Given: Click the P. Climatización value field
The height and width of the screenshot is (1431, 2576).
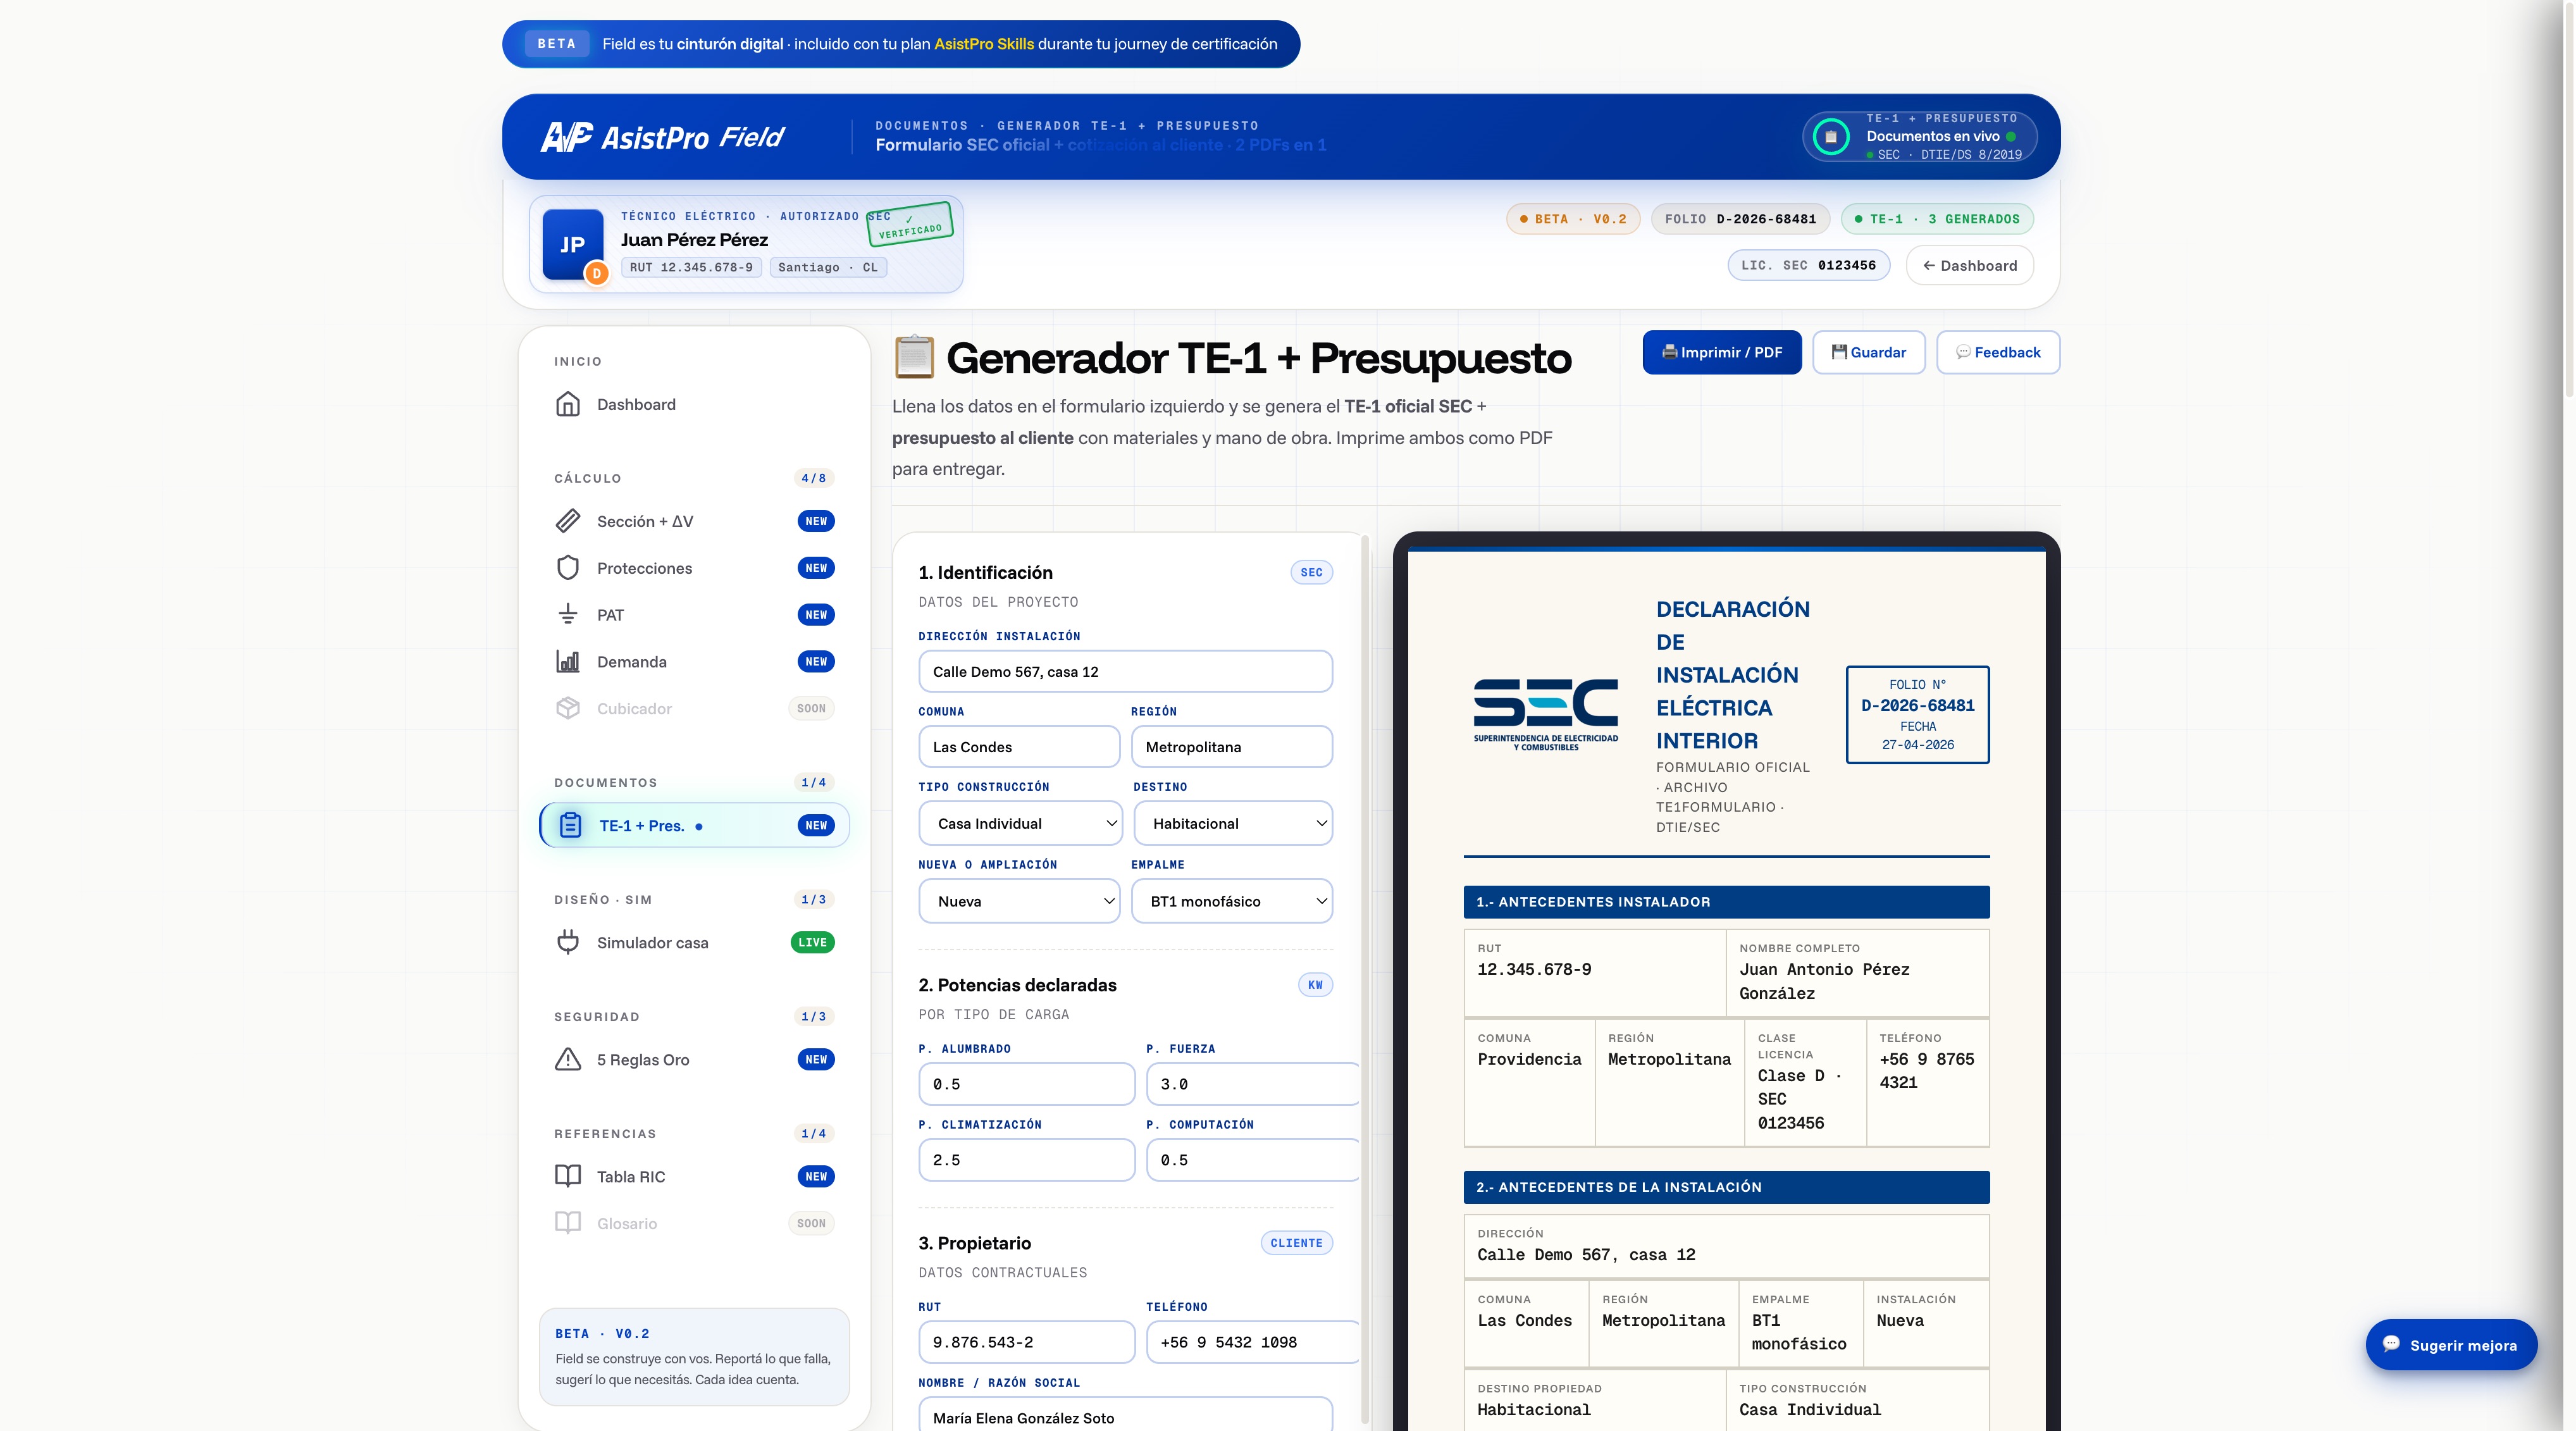Looking at the screenshot, I should (x=1027, y=1160).
